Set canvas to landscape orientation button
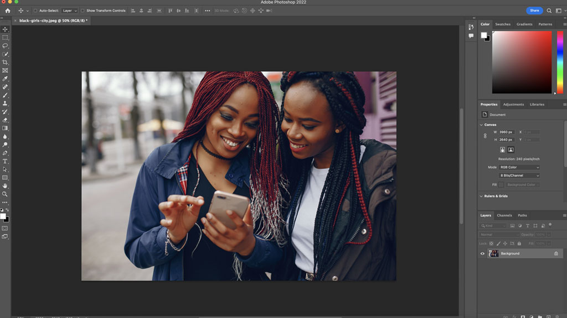 click(x=511, y=150)
